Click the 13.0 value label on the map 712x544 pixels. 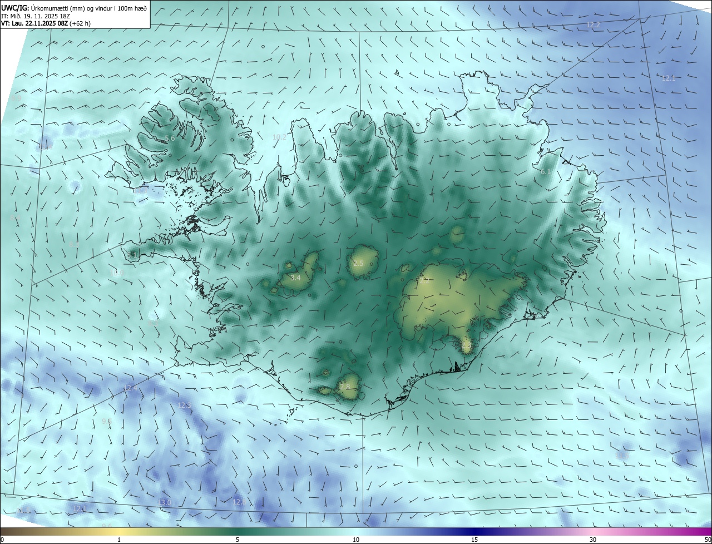coord(165,502)
